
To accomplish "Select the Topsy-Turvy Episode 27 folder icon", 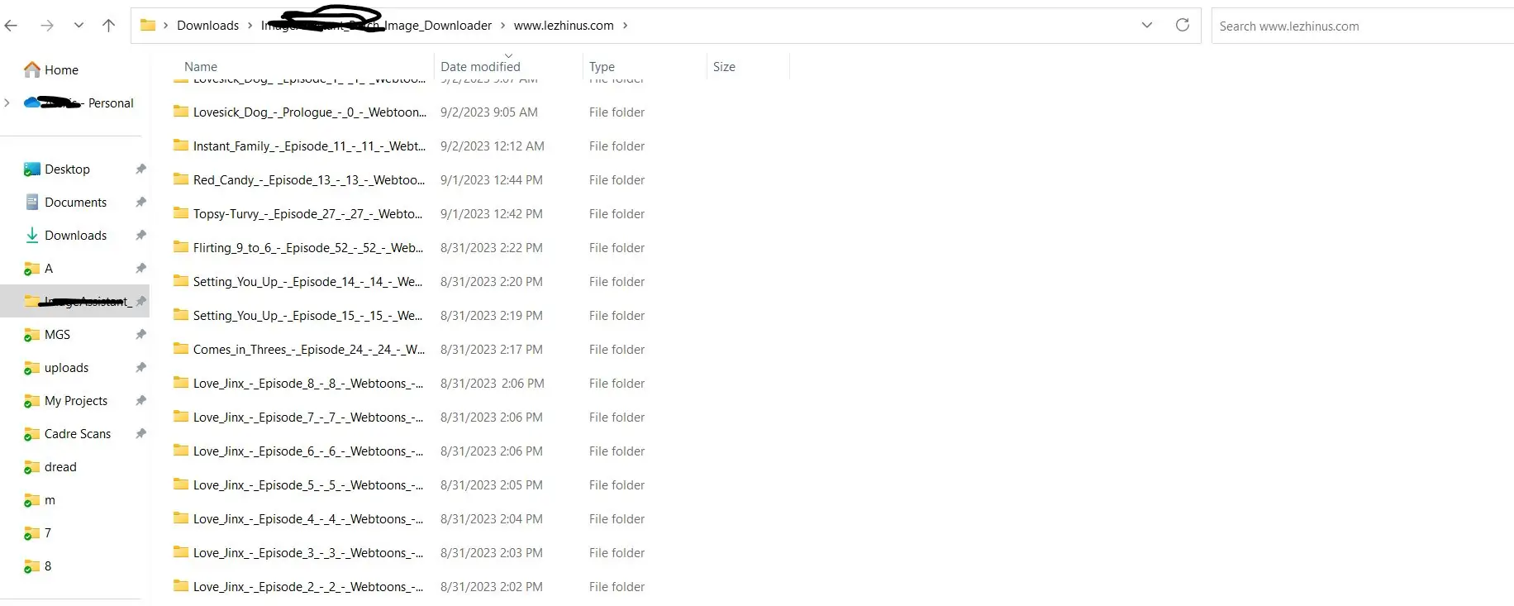I will (x=181, y=213).
